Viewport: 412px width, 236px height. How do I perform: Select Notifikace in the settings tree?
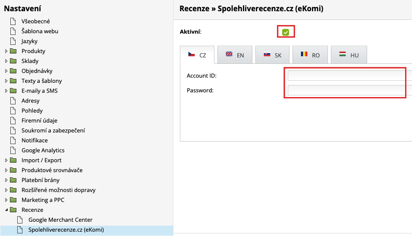[35, 140]
